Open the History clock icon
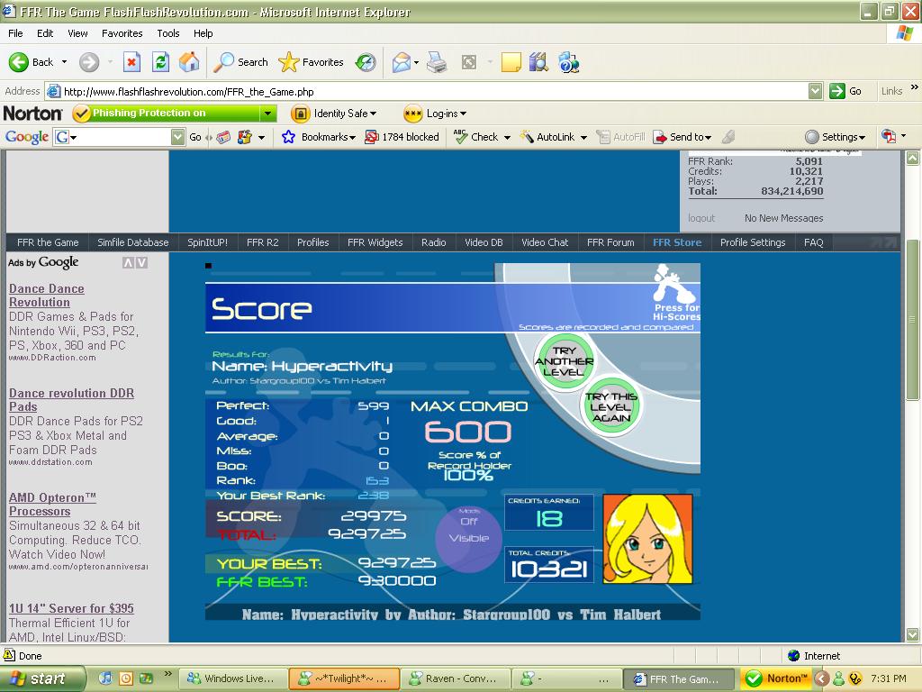The height and width of the screenshot is (692, 922). (366, 62)
